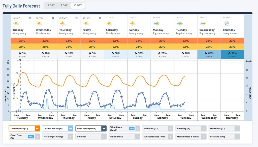Click the info icon on Thursday 20 Nov
This screenshot has width=258, height=147.
click(76, 18)
